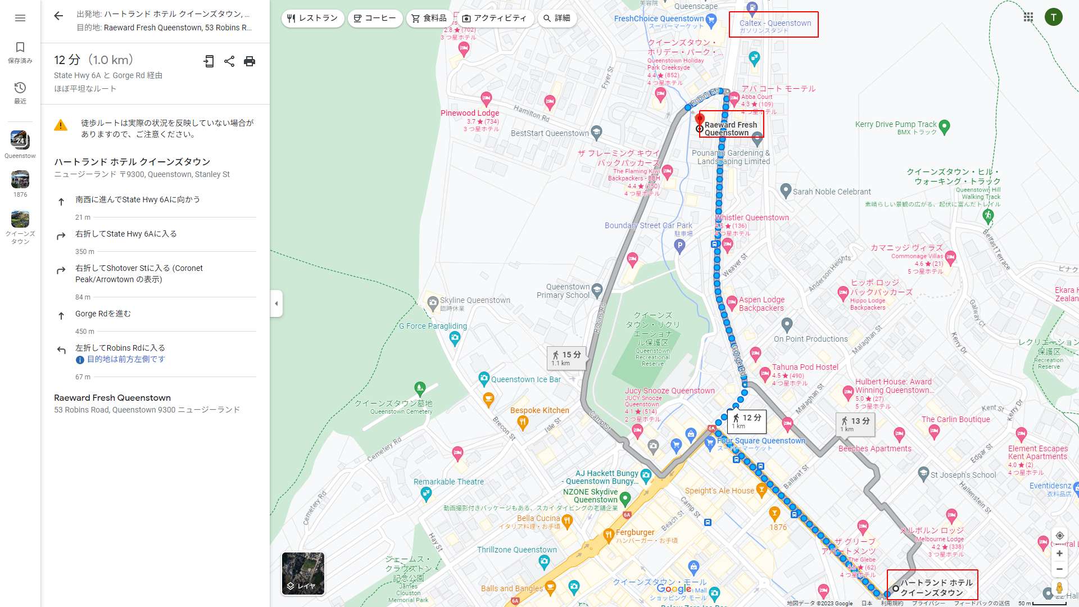The height and width of the screenshot is (607, 1079).
Task: Select the 12 分 route label
Action: (746, 421)
